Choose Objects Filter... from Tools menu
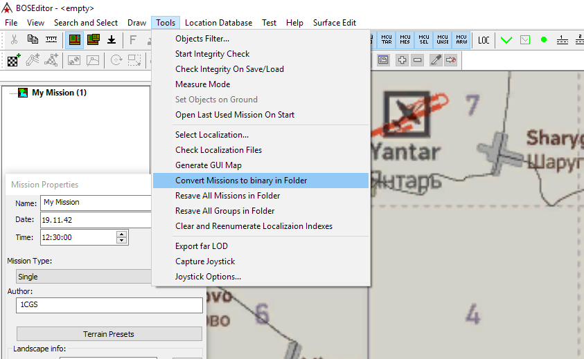 260,39
